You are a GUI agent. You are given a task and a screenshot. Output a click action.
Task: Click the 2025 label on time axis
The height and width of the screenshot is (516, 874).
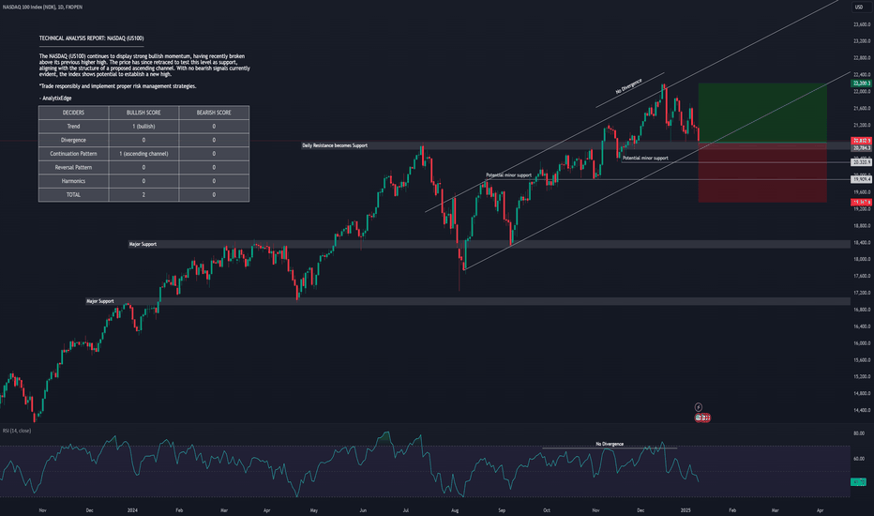pyautogui.click(x=686, y=509)
